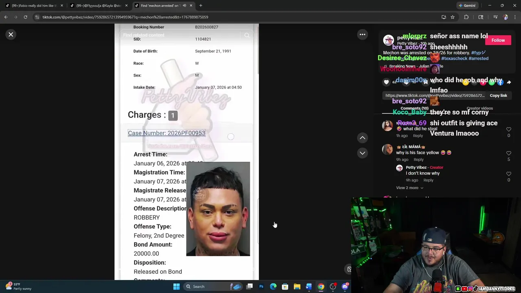Go to next video with the down arrow
521x293 pixels.
point(362,153)
